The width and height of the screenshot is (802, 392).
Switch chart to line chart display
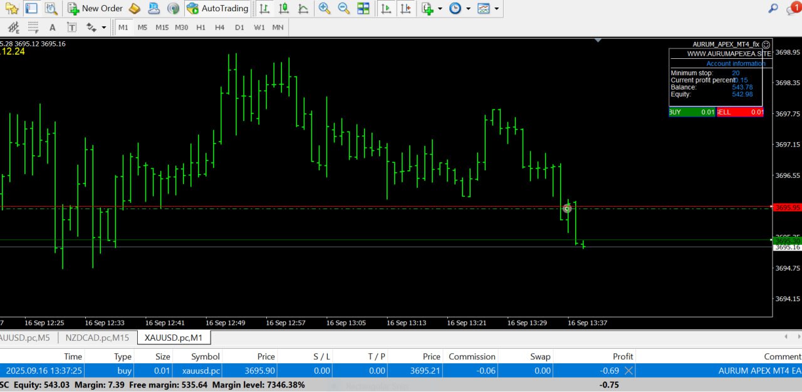[303, 9]
